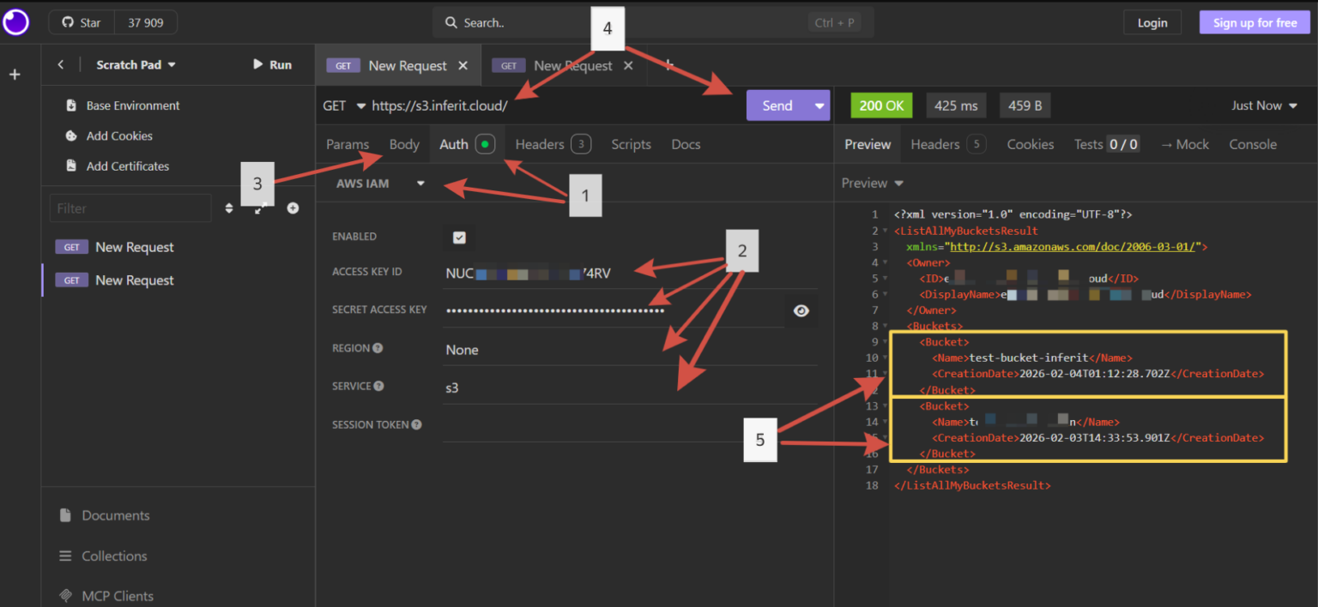Select second New Request in sidebar
This screenshot has width=1318, height=607.
(x=178, y=280)
